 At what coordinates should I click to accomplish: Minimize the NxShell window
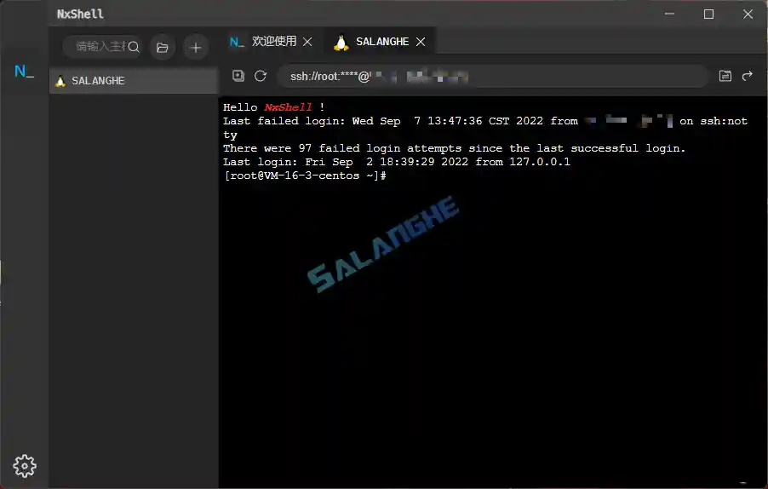[669, 14]
